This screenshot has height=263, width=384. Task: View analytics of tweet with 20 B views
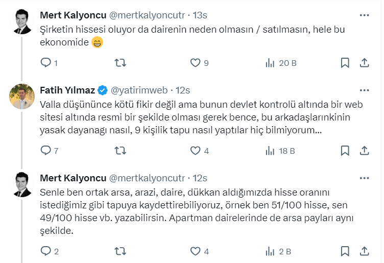(270, 63)
